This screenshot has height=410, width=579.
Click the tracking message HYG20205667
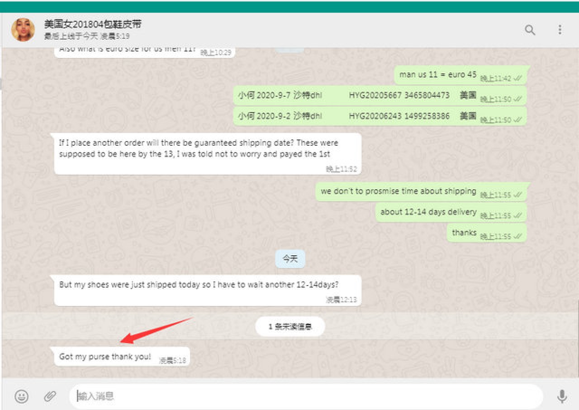coord(357,95)
